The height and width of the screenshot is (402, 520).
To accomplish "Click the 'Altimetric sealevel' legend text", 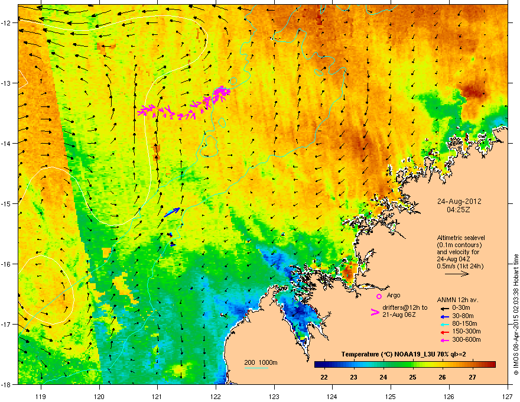I will (461, 238).
